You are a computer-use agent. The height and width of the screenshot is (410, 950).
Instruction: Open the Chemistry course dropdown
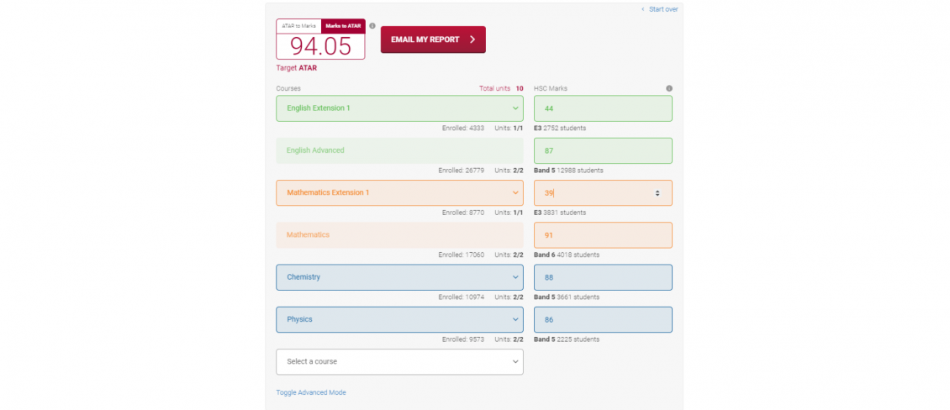click(x=399, y=277)
